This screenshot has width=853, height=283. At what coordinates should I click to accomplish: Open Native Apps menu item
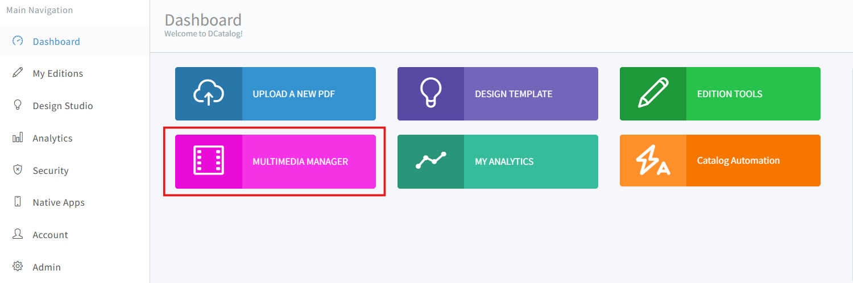click(59, 202)
